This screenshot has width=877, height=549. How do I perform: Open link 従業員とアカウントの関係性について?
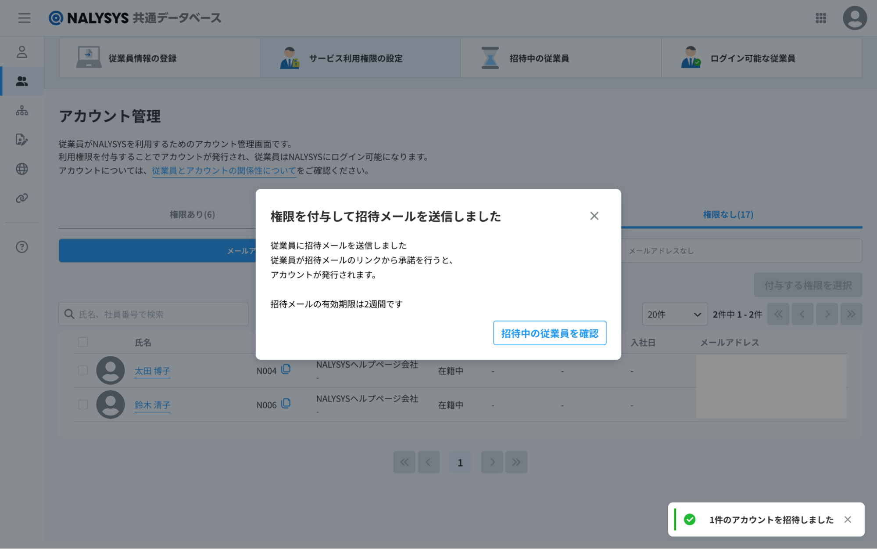pyautogui.click(x=224, y=171)
